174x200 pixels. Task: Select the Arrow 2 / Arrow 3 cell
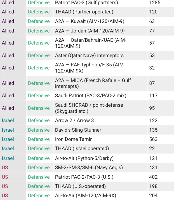pos(74,120)
